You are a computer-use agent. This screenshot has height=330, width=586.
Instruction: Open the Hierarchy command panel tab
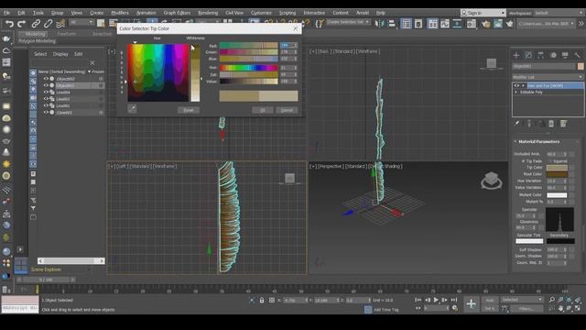point(541,55)
